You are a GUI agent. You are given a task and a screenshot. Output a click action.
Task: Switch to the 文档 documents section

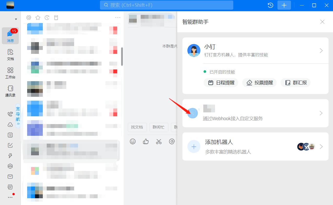pyautogui.click(x=10, y=54)
